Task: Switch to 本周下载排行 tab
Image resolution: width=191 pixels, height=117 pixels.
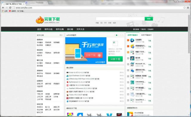Action: (x=133, y=35)
